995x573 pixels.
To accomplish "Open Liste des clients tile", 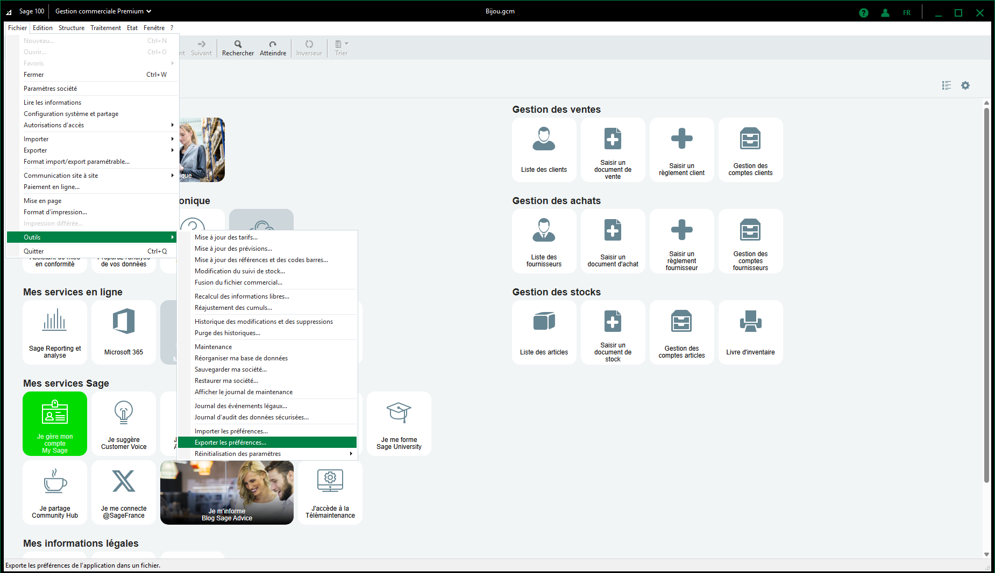I will tap(544, 150).
